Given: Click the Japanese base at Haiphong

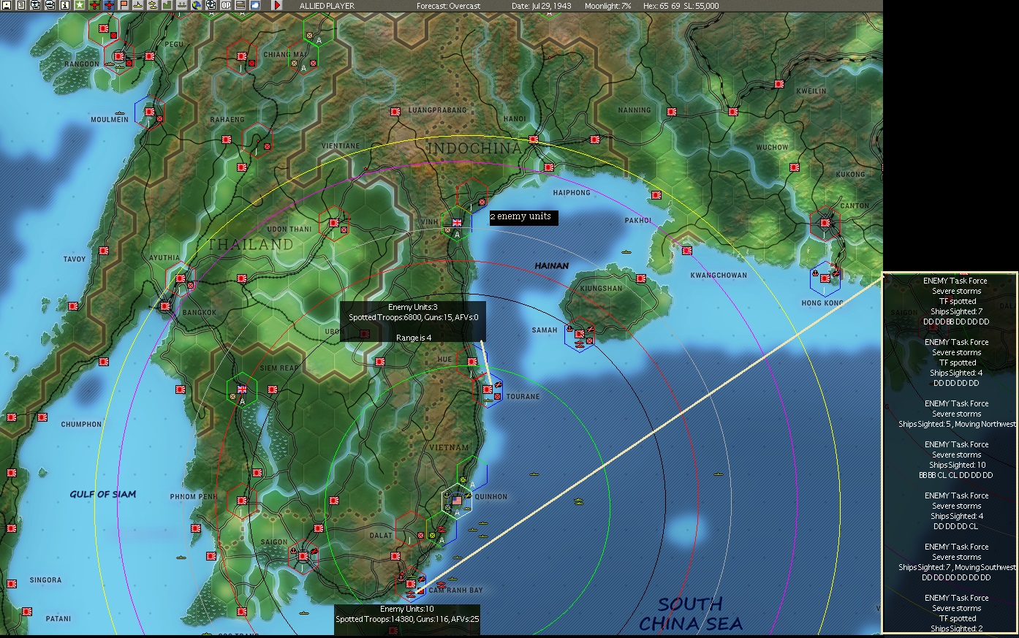Looking at the screenshot, I should tap(549, 167).
